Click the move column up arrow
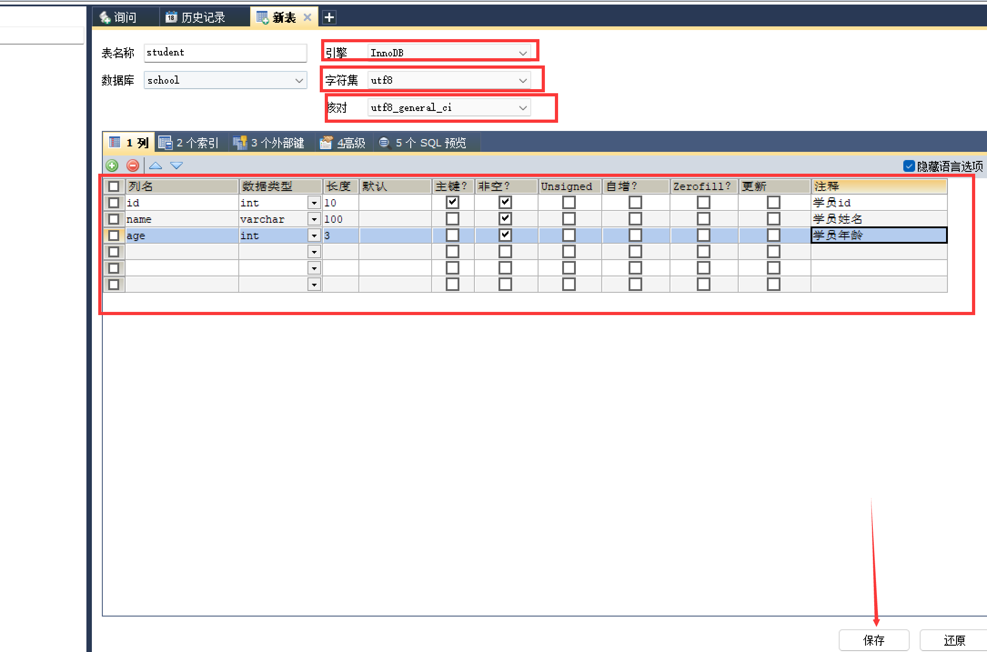 pyautogui.click(x=156, y=166)
